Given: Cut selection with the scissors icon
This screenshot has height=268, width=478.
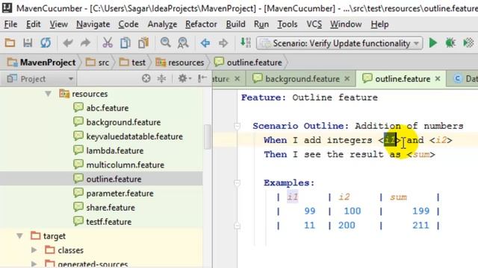Looking at the screenshot, I should tap(108, 43).
